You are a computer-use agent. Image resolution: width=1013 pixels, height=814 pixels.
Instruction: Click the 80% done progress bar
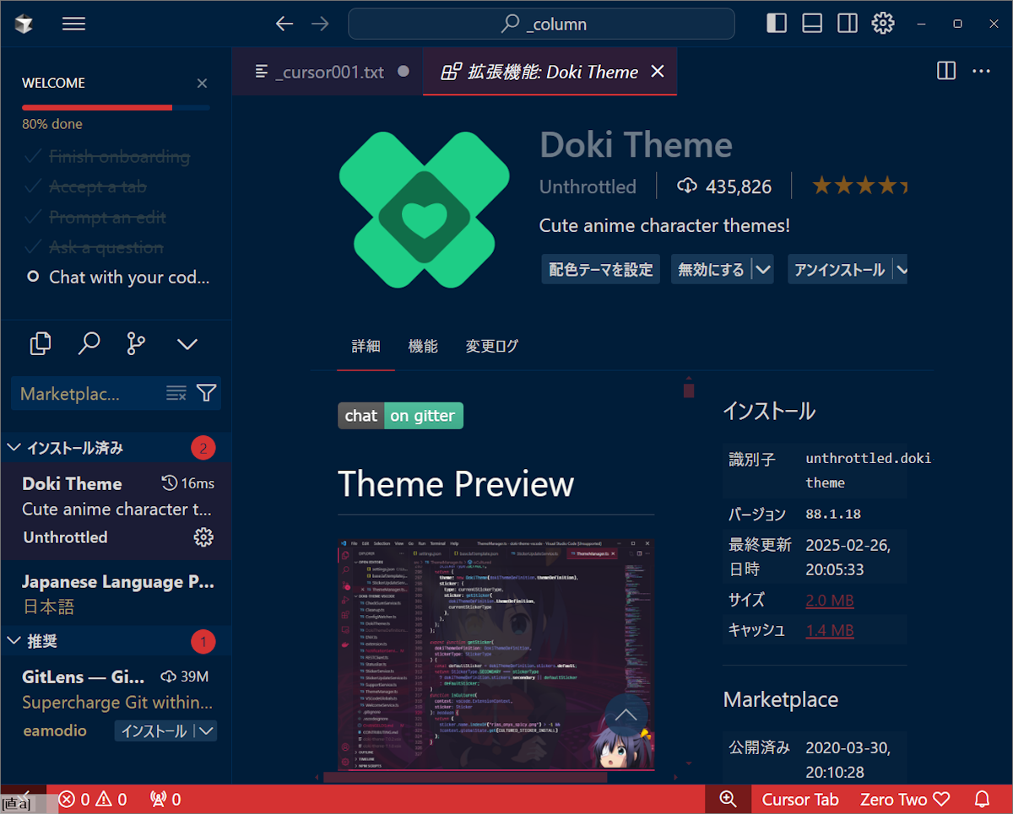[116, 108]
